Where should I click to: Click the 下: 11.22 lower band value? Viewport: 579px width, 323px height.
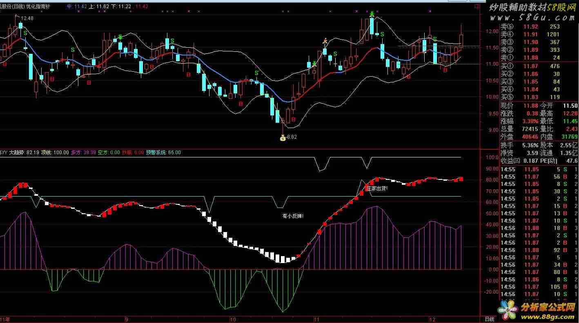(121, 7)
